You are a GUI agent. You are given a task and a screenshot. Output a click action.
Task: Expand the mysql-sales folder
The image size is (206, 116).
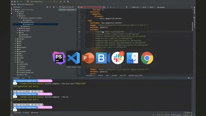(x=17, y=31)
